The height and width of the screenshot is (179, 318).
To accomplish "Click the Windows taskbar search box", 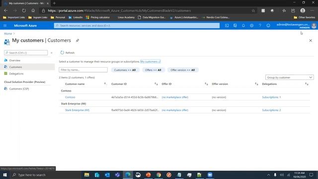I will (45, 175).
